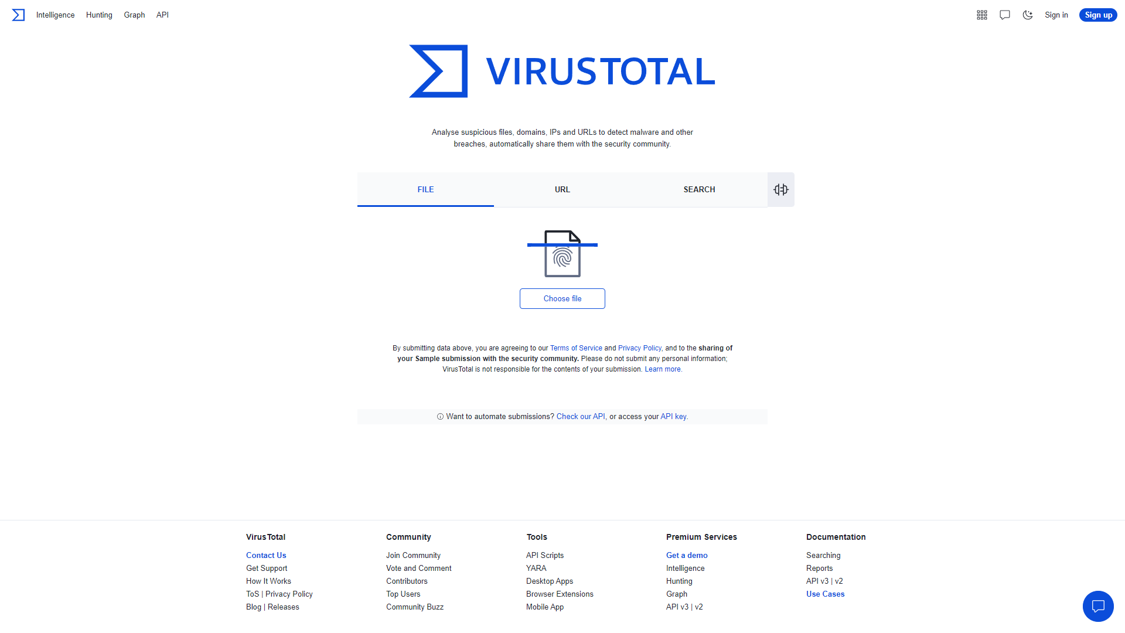Click the Sign up button
The width and height of the screenshot is (1125, 633).
pos(1098,15)
